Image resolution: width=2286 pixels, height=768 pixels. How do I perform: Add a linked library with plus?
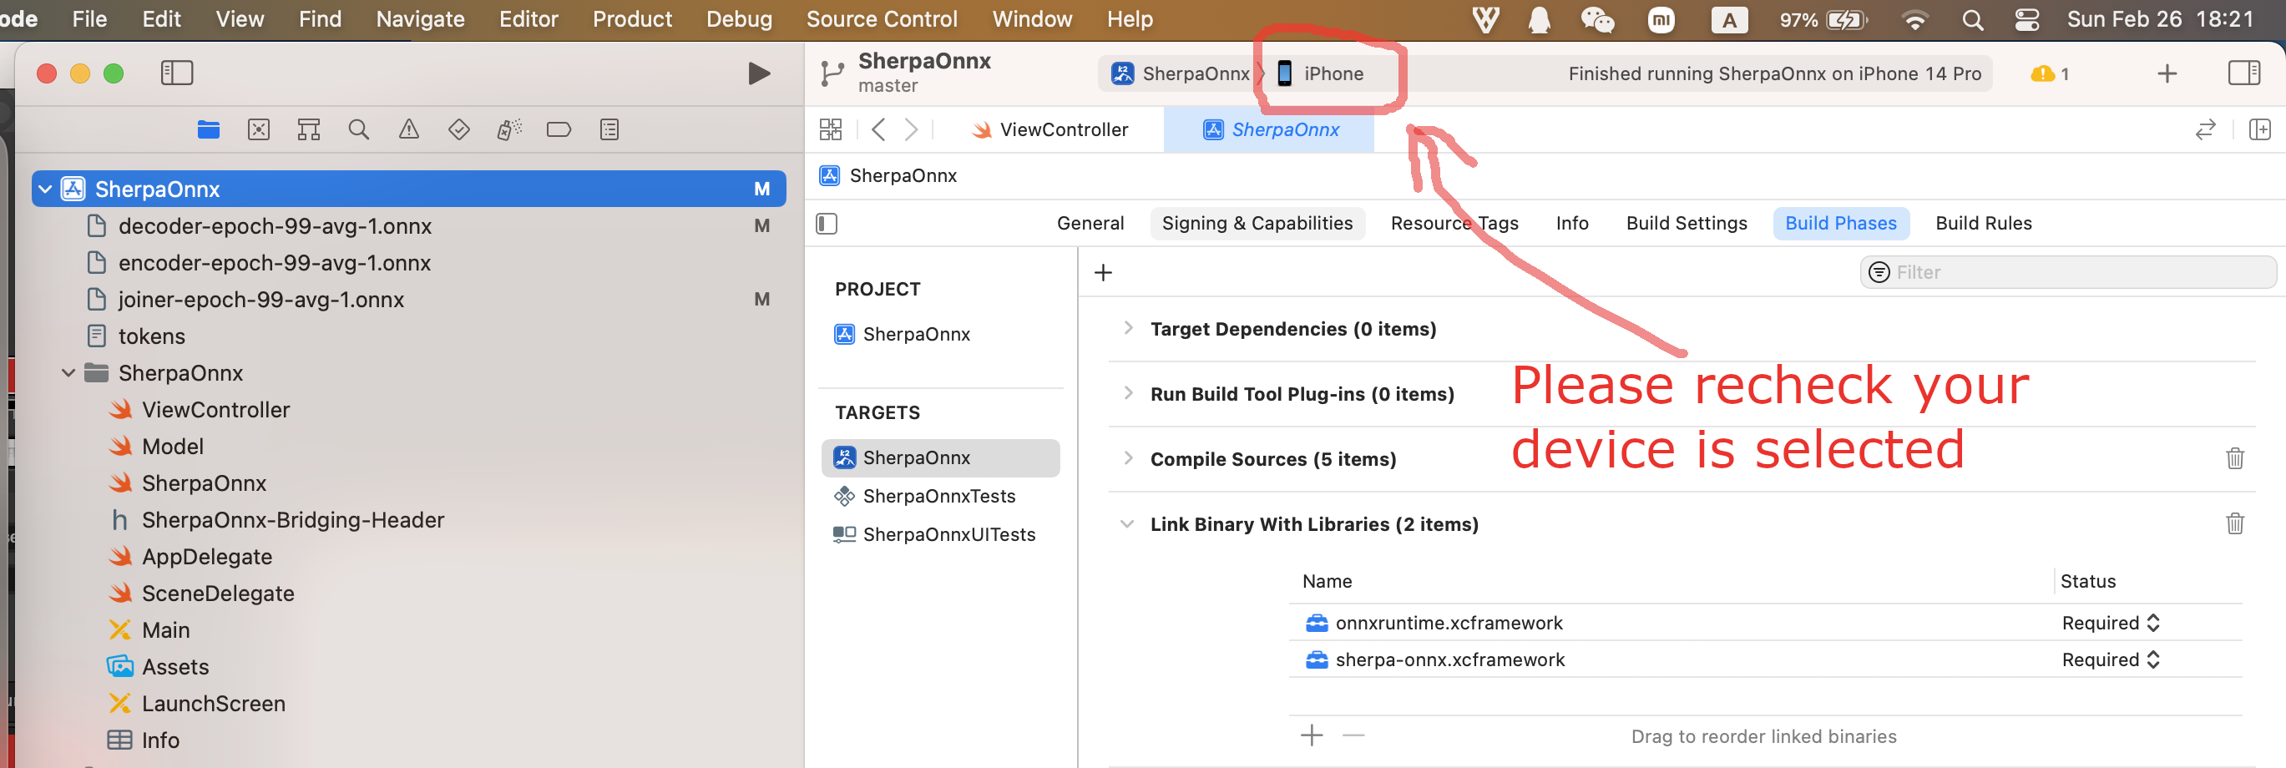click(1312, 735)
